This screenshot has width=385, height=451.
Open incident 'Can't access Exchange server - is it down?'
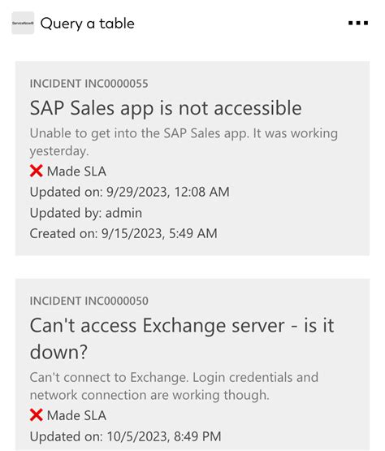tap(182, 339)
